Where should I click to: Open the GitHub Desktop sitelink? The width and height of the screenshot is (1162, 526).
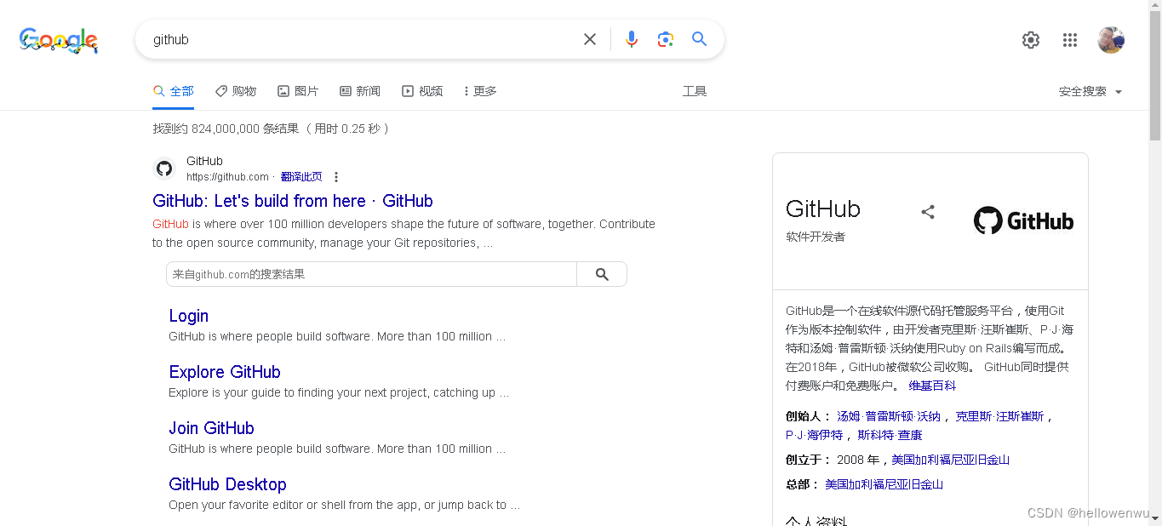[x=227, y=484]
